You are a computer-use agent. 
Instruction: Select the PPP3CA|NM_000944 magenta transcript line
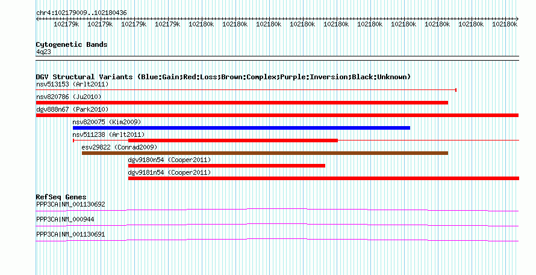coord(277,225)
